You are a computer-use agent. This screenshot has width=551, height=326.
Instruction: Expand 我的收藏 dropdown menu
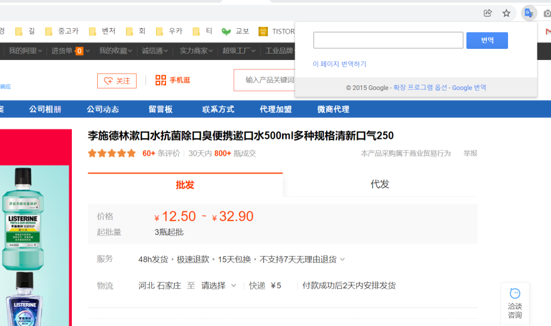point(115,51)
